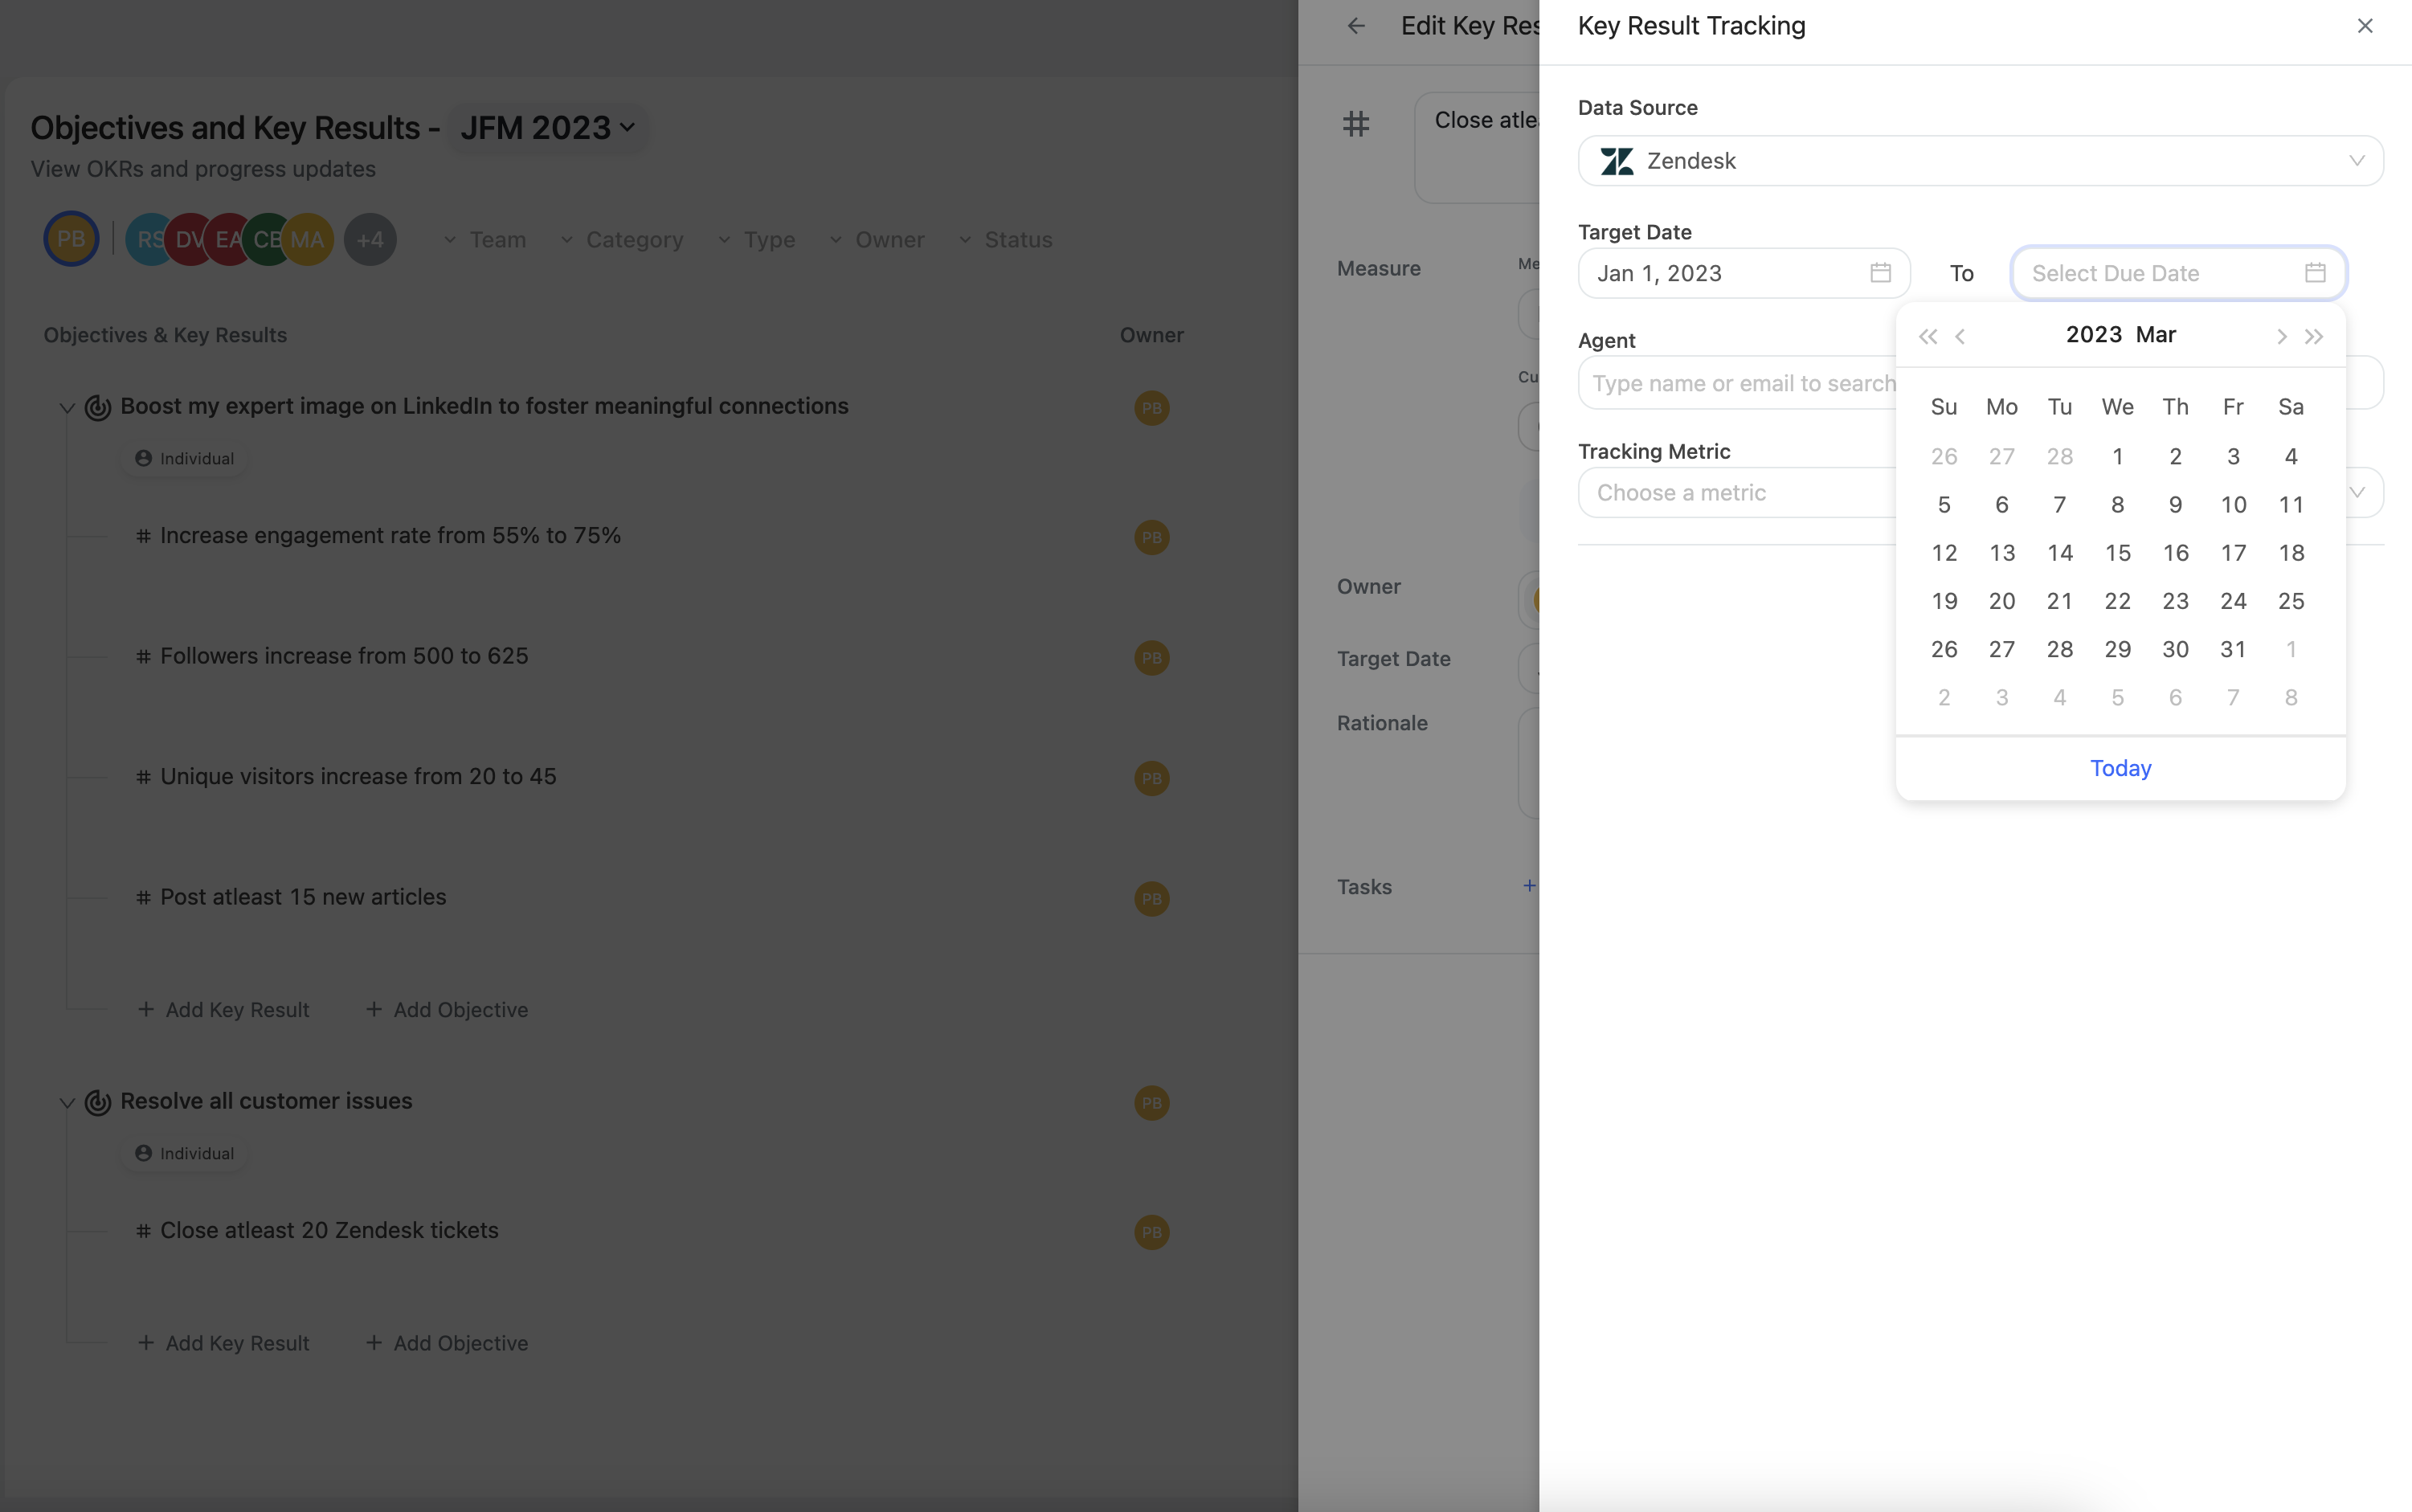Pick March 9 in the calendar
Image resolution: width=2412 pixels, height=1512 pixels.
pyautogui.click(x=2175, y=505)
